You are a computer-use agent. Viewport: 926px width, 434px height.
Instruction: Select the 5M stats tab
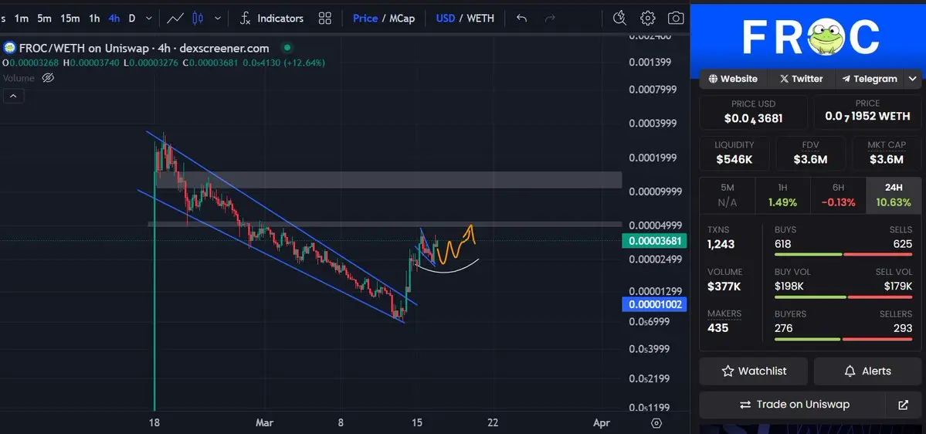[x=728, y=195]
